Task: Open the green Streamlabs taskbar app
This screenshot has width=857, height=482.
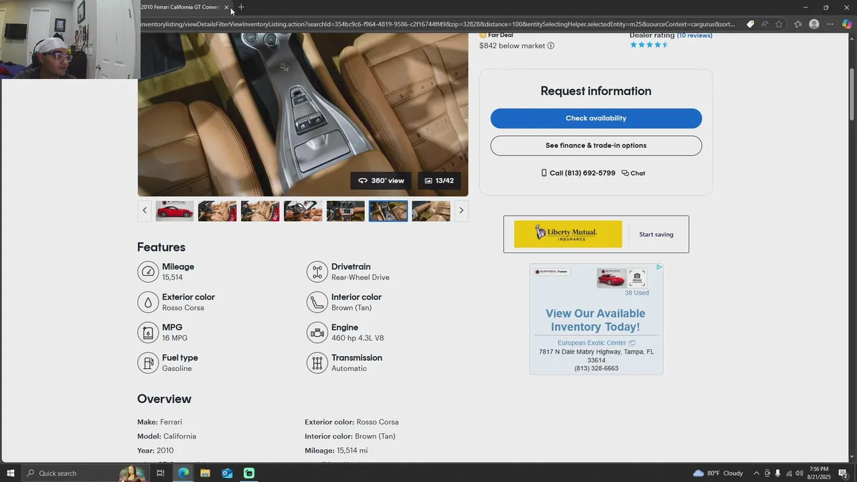Action: (249, 473)
